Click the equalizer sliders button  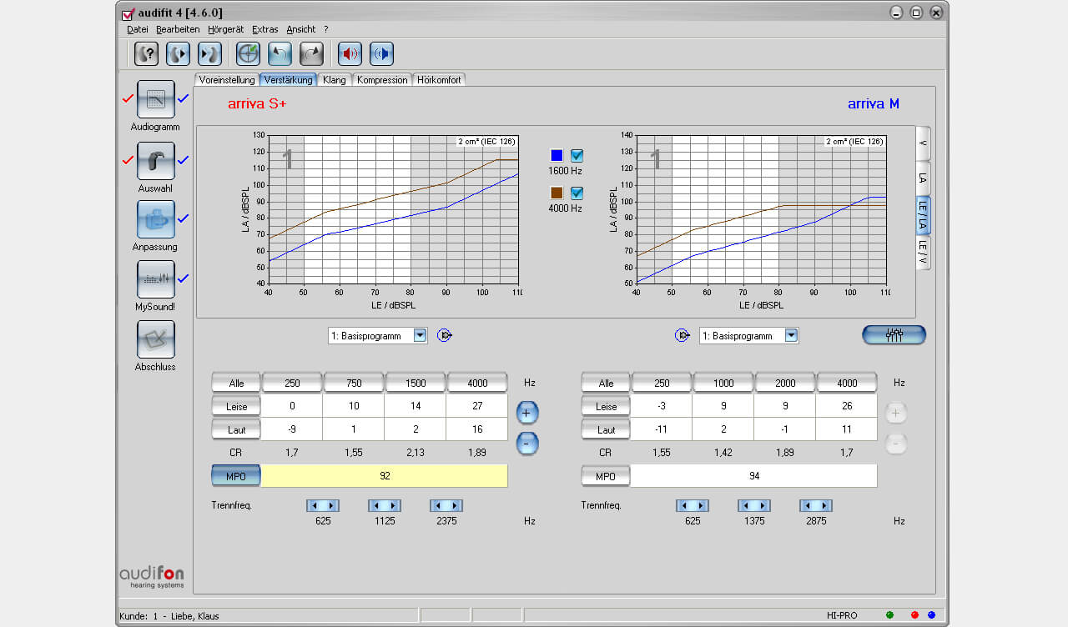point(894,335)
